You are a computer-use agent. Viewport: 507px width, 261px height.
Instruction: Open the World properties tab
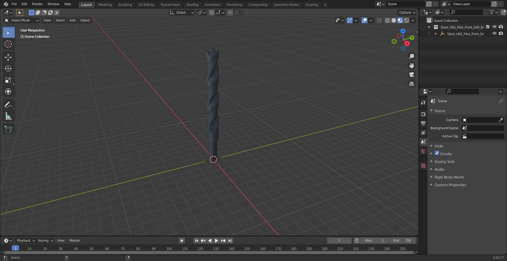pyautogui.click(x=423, y=151)
